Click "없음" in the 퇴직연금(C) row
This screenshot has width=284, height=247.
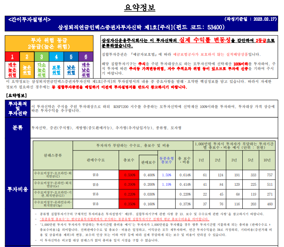(95, 175)
